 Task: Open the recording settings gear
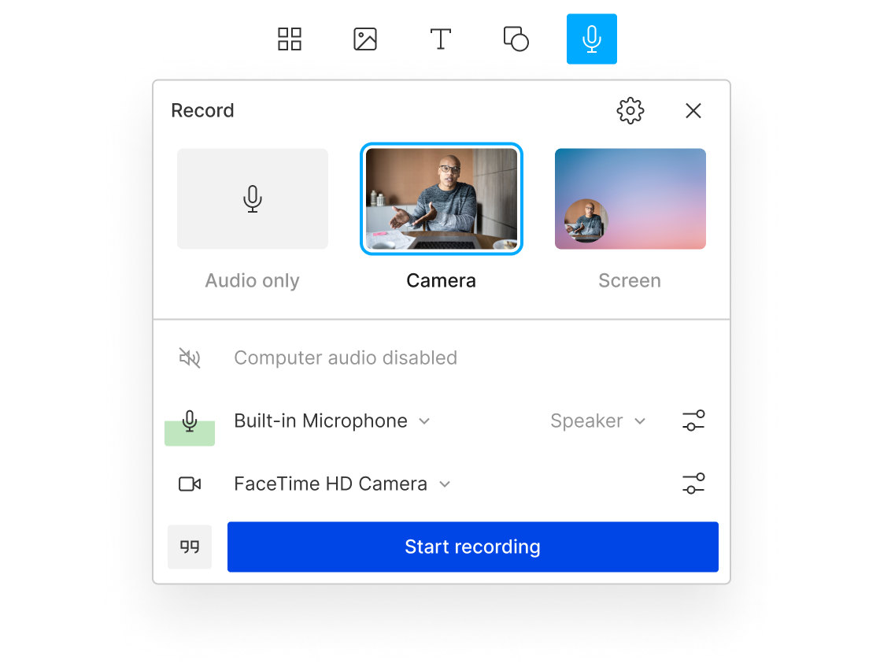point(630,110)
